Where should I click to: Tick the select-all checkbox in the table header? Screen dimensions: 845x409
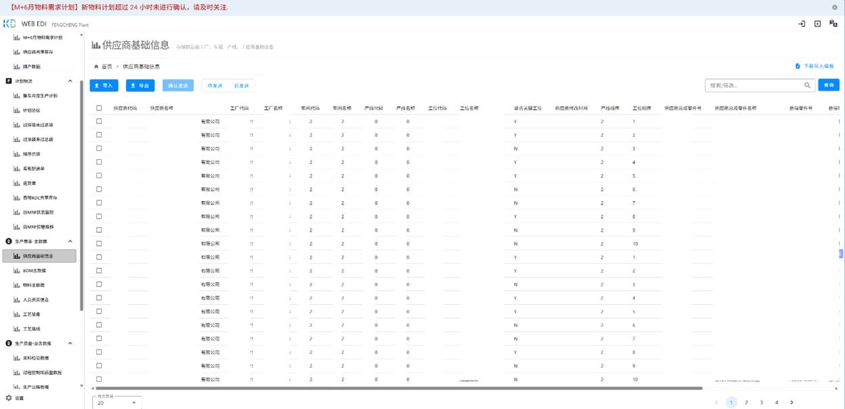[x=99, y=108]
